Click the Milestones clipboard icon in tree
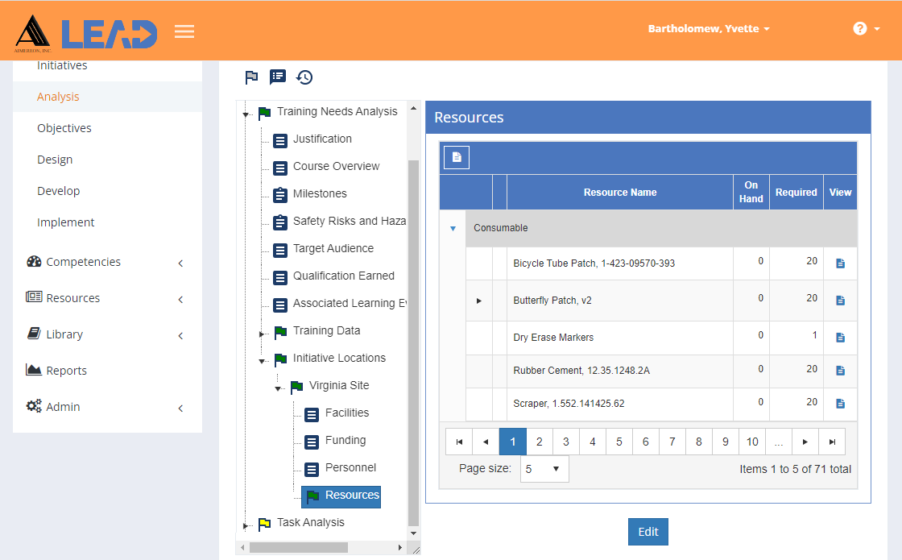This screenshot has height=560, width=902. click(280, 195)
